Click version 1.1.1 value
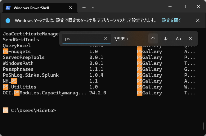Viewport: 206px width, 136px height. (96, 69)
